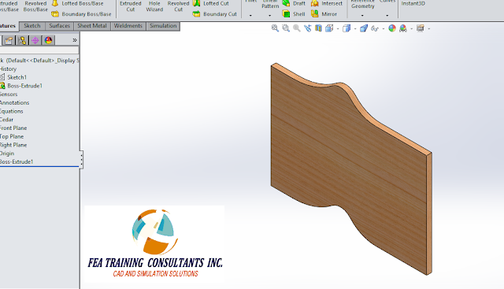Switch to the Simulation tab
This screenshot has width=504, height=289.
pos(163,26)
